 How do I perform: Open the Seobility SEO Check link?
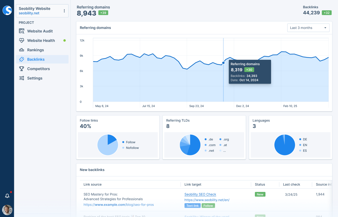click(x=200, y=194)
